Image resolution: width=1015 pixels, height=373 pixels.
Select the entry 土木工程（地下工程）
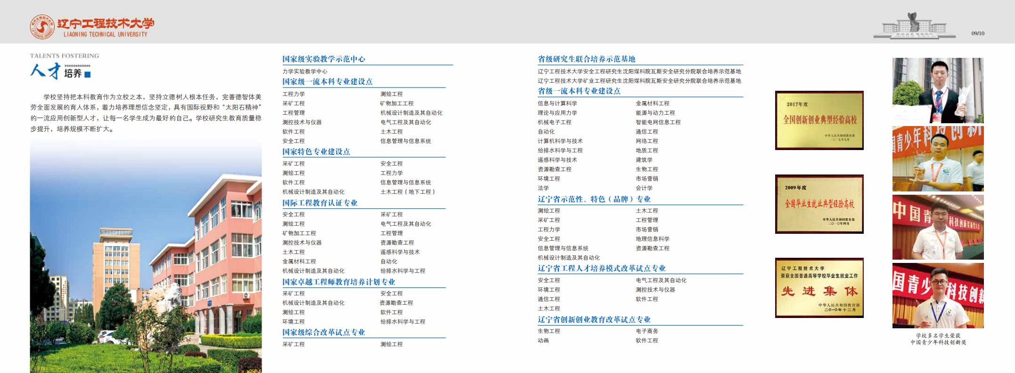pyautogui.click(x=408, y=192)
